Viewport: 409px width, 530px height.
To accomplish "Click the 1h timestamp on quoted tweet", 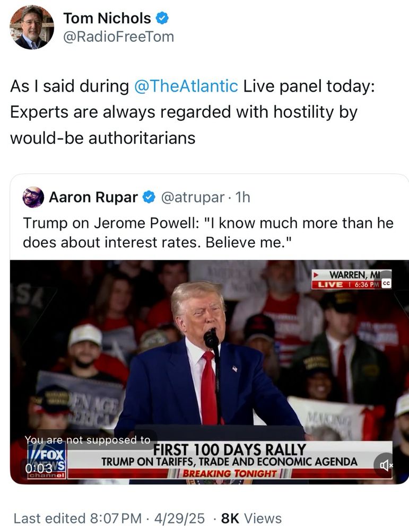I will [x=242, y=197].
